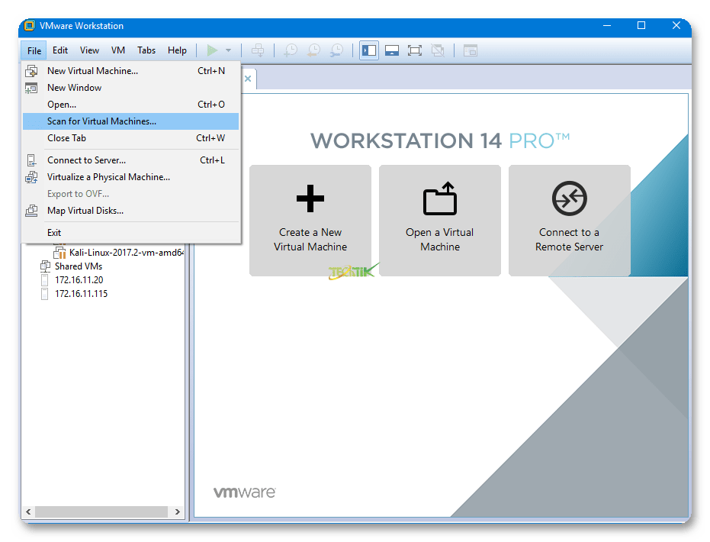Click the green Power On play icon
The image size is (710, 542).
pyautogui.click(x=212, y=50)
